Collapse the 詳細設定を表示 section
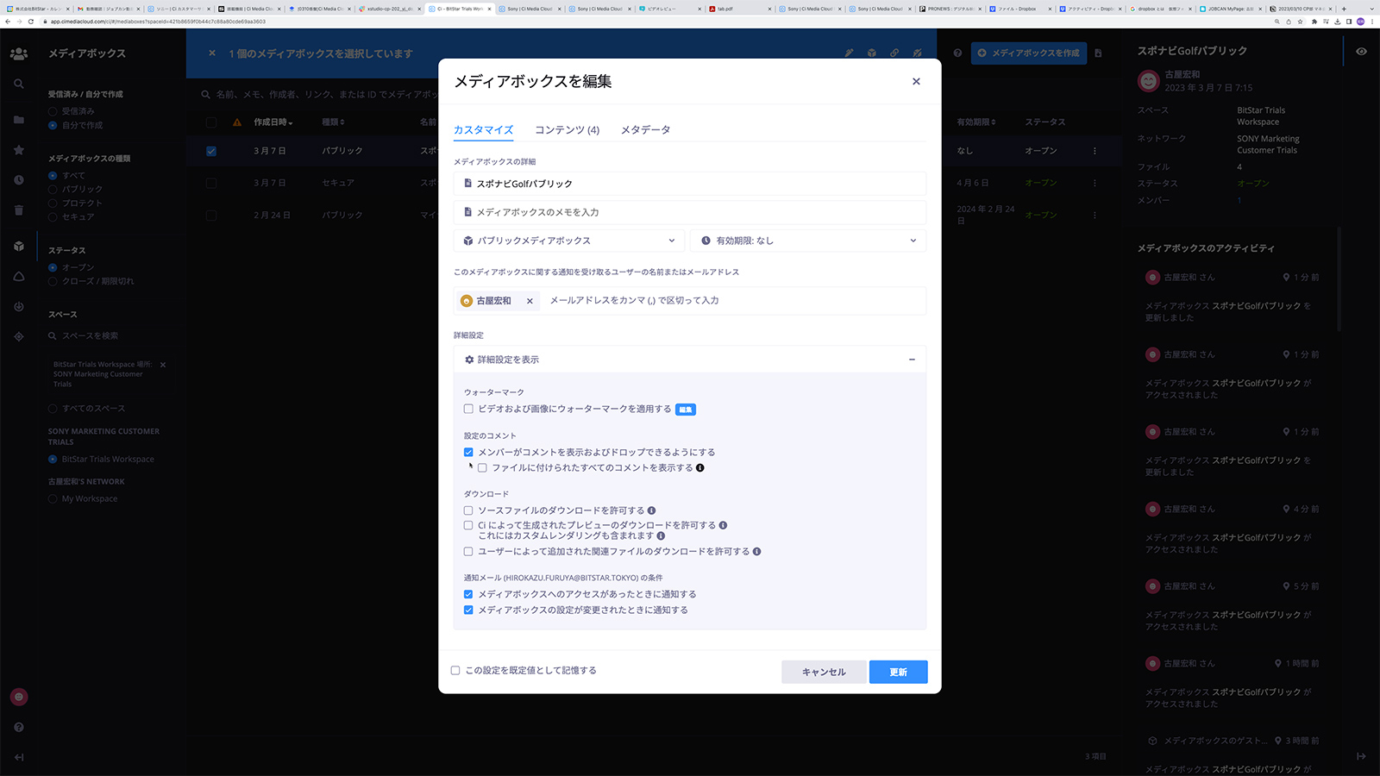Screen dimensions: 1380x776 (x=912, y=360)
